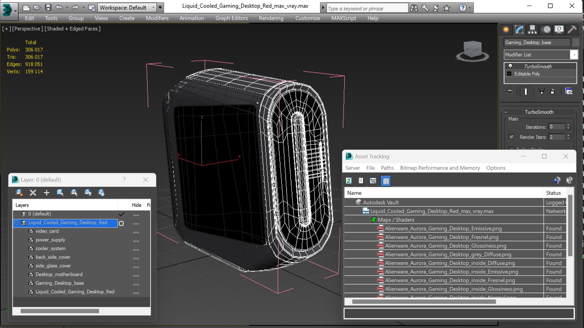
Task: Undo the last scene operation
Action: coord(59,8)
